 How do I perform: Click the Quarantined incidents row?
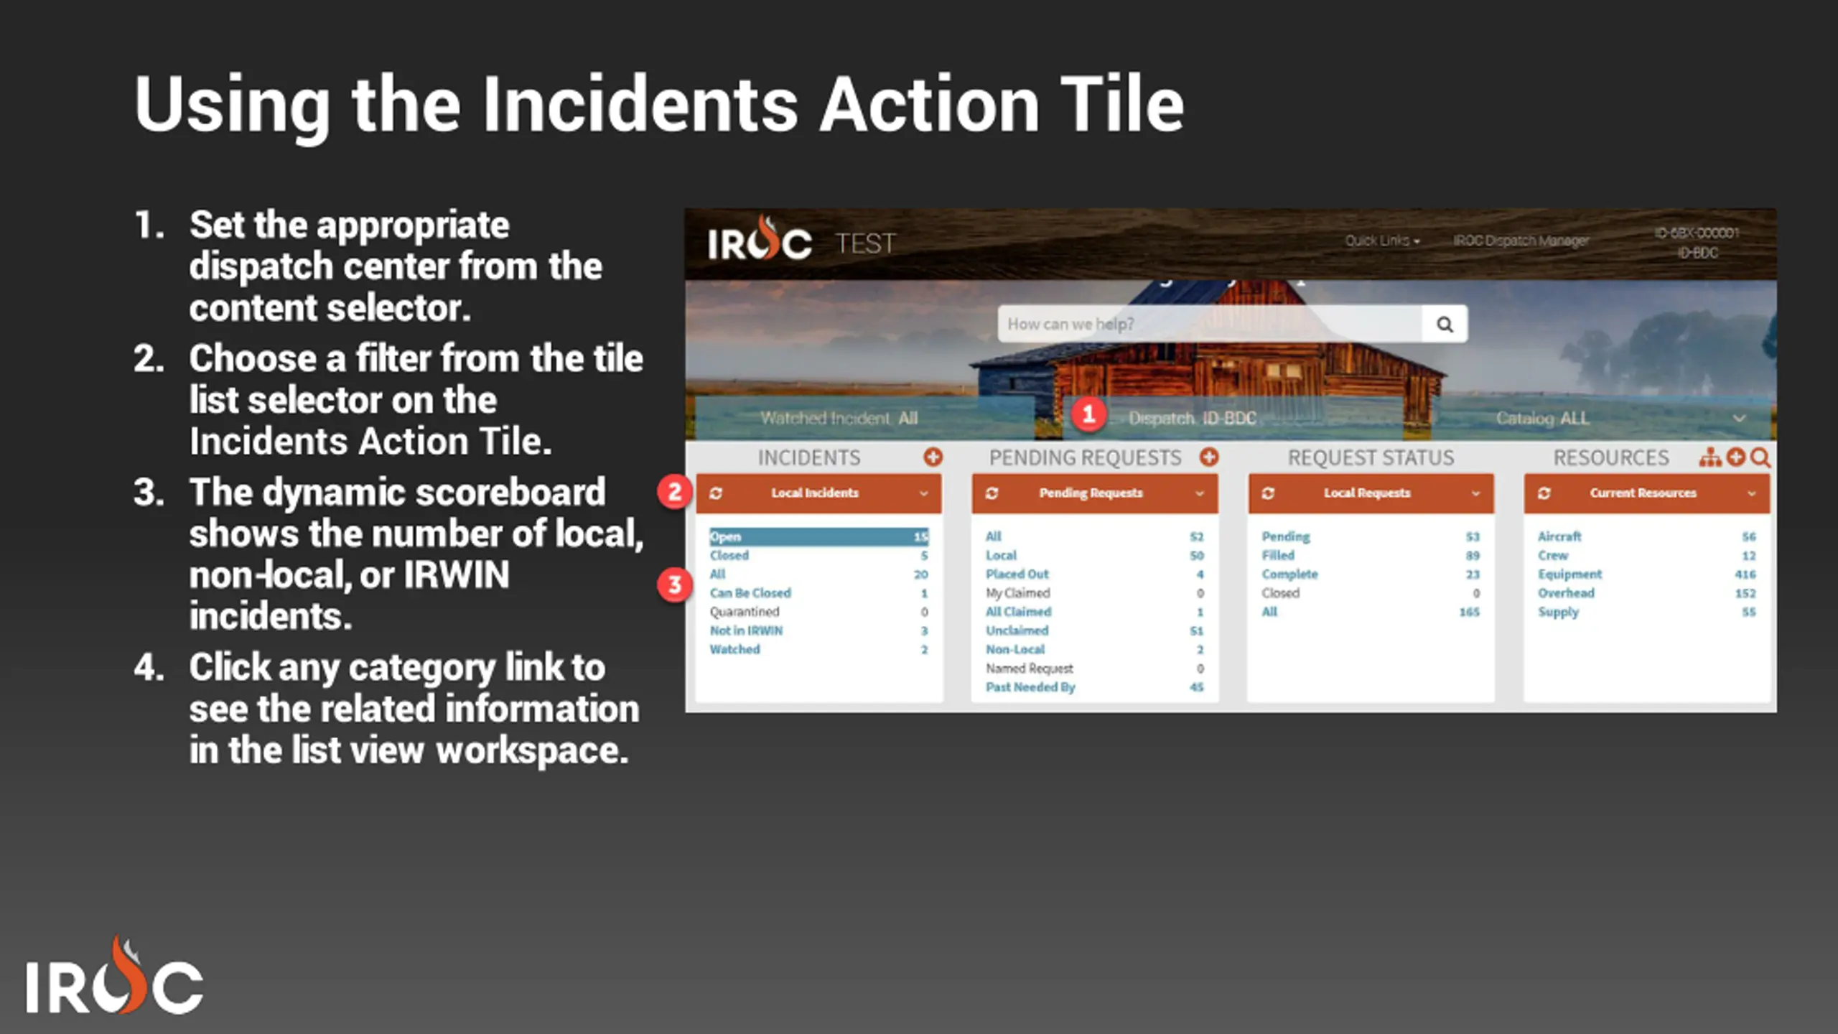point(818,612)
